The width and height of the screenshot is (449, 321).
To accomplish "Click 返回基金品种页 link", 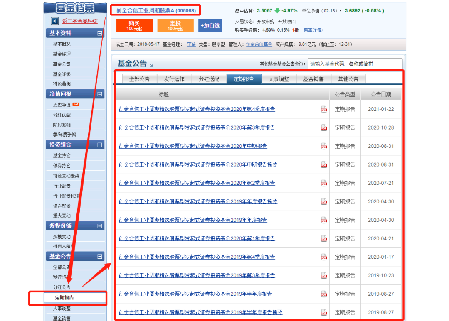I will [x=80, y=21].
